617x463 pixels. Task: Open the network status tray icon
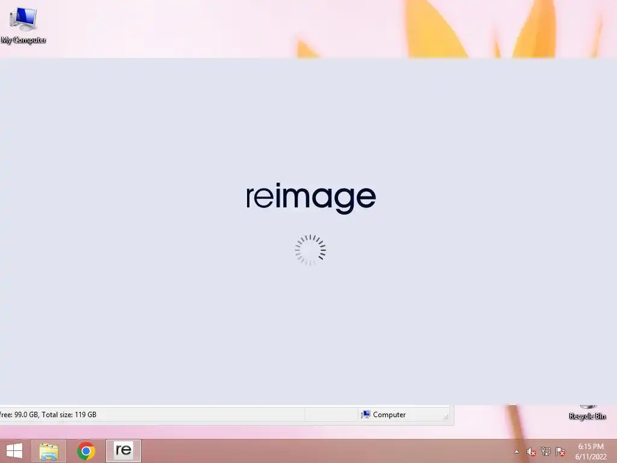click(x=545, y=452)
